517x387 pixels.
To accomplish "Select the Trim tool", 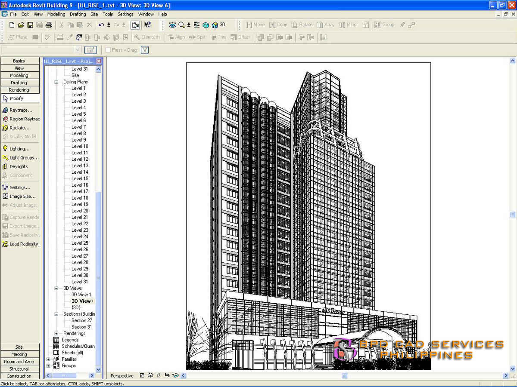I will 219,37.
